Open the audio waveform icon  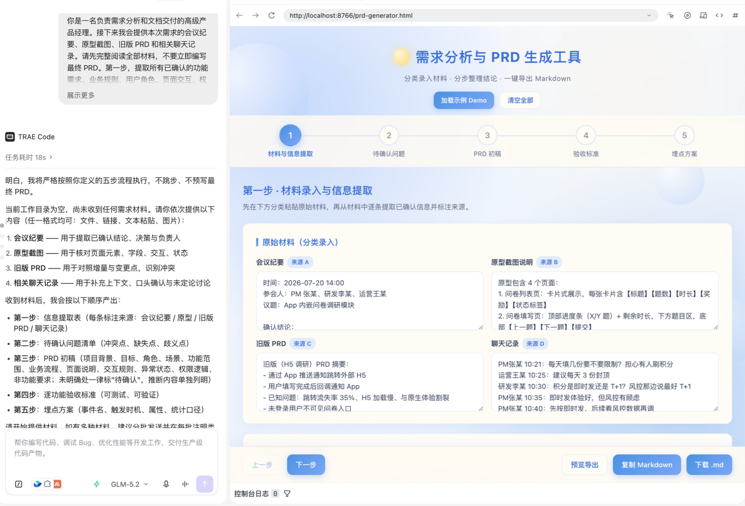[x=185, y=484]
